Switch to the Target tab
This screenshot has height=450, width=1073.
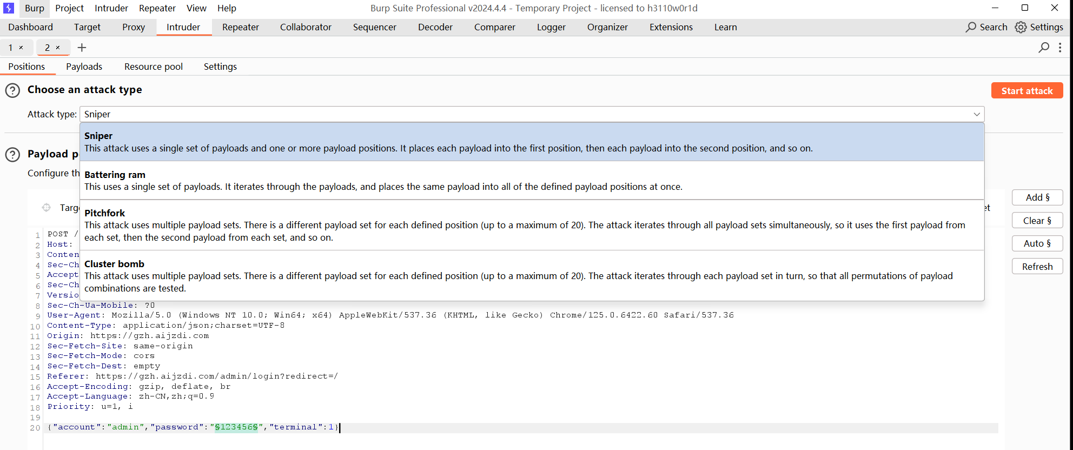[87, 27]
